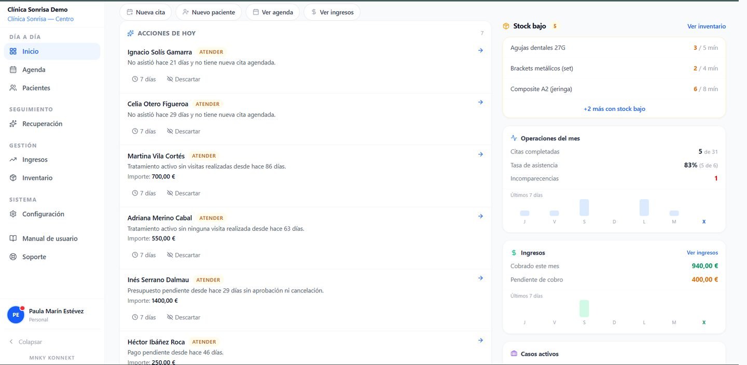
Task: Open Paula Marín Estévez profile
Action: (x=52, y=315)
